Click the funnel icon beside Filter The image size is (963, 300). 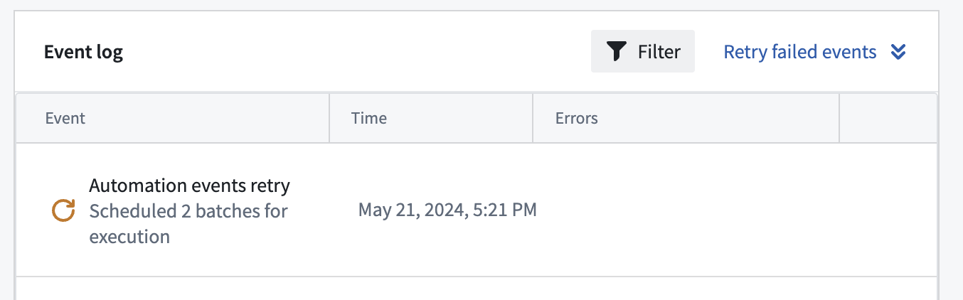coord(616,51)
